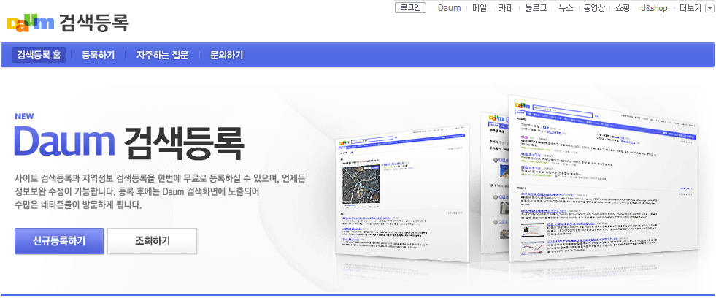Viewport: 716px width, 298px height.
Task: Go to Daum home link
Action: 450,8
